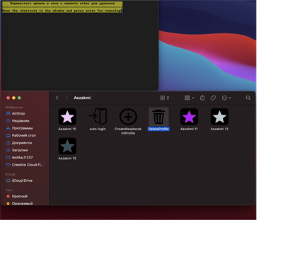Click inside the terminal window area
Image resolution: width=302 pixels, height=259 pixels.
(80, 51)
